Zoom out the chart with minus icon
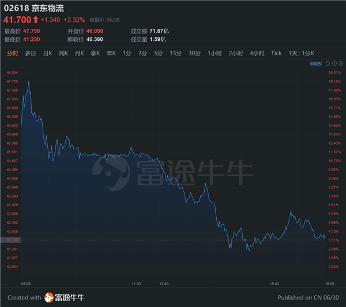This screenshot has width=346, height=307. [334, 63]
